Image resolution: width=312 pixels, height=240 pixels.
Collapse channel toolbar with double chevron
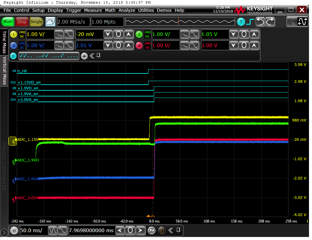click(x=92, y=56)
